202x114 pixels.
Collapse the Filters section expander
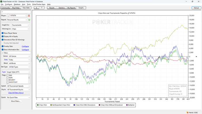click(2, 53)
